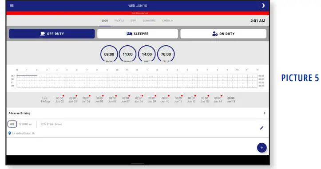321x169 pixels.
Task: Toggle night mode with the moon icon
Action: (x=263, y=5)
